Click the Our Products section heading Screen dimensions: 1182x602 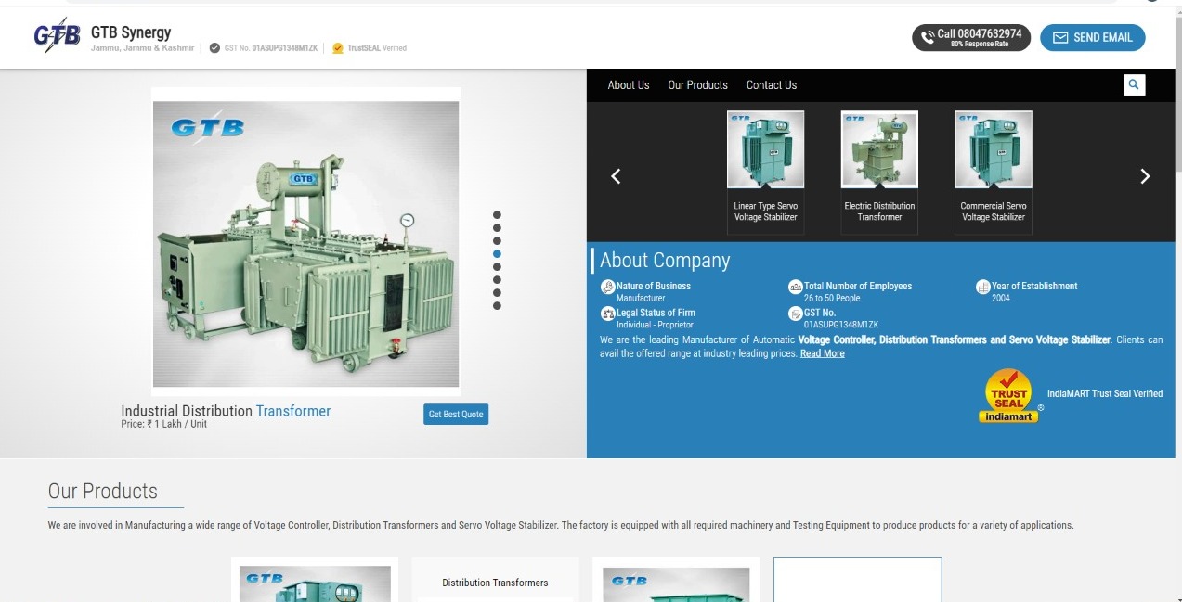point(103,491)
